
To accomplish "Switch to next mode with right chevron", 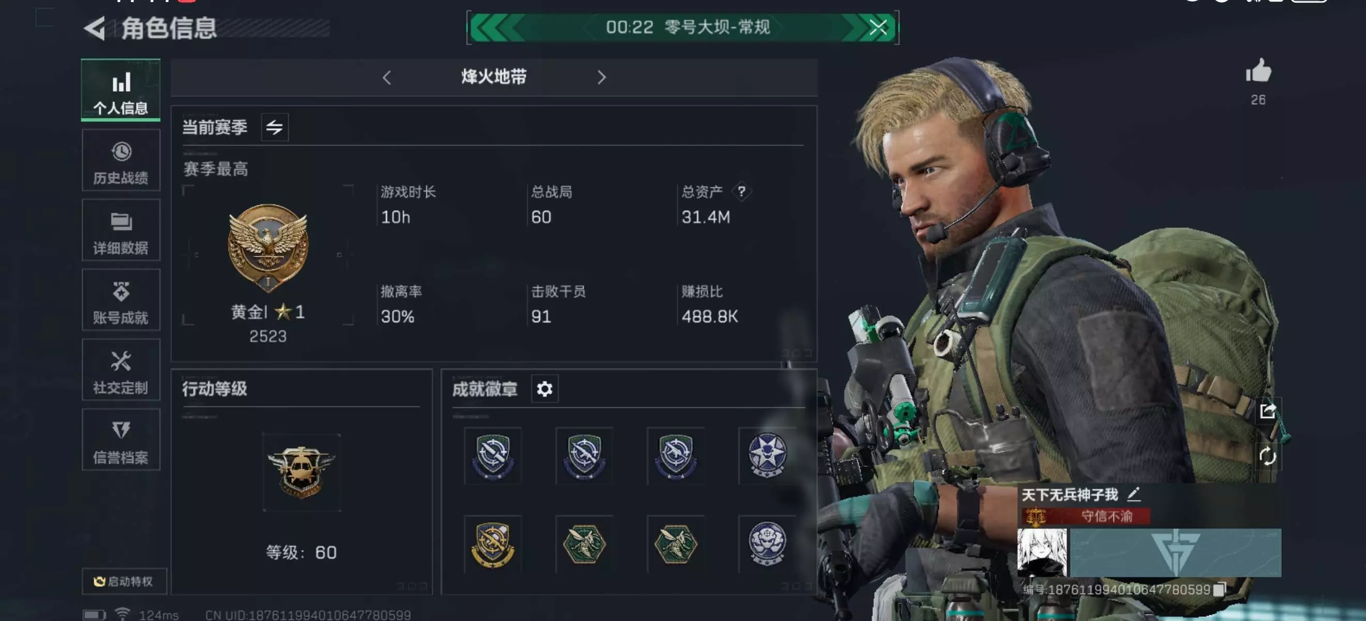I will [601, 78].
